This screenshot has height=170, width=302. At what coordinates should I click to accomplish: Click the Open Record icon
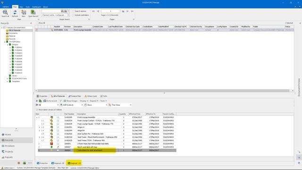(x=33, y=12)
